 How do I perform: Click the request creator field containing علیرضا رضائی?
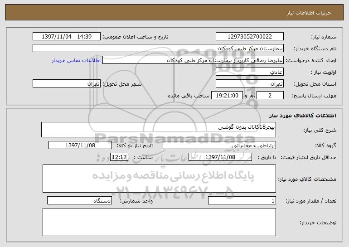pyautogui.click(x=193, y=60)
